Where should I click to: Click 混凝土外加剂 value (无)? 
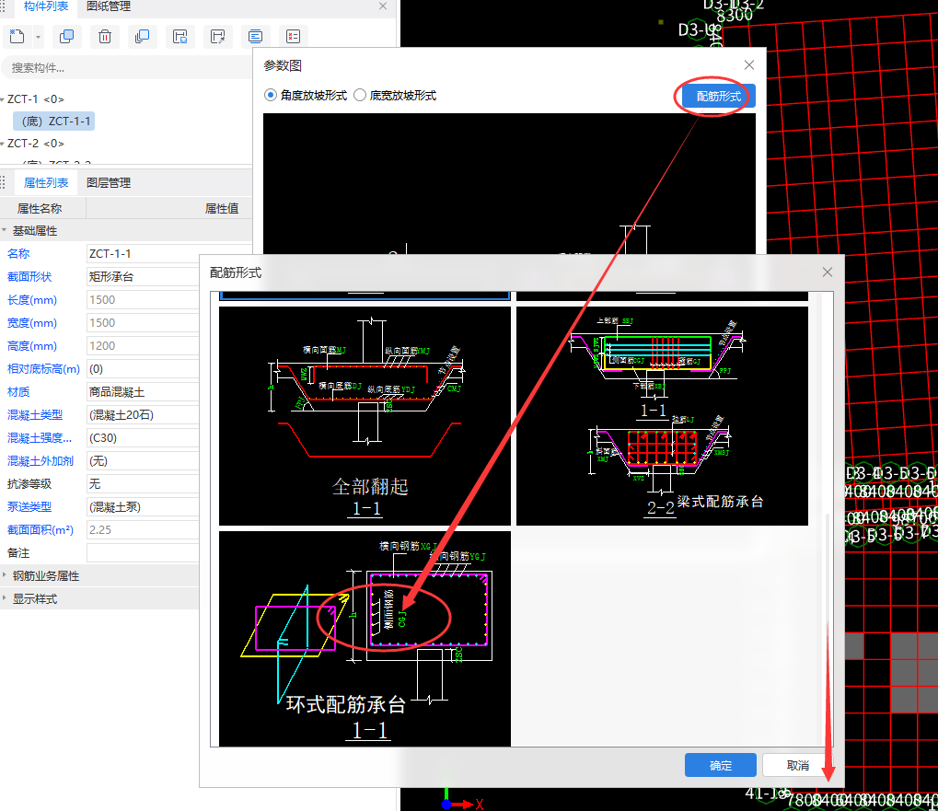point(143,460)
